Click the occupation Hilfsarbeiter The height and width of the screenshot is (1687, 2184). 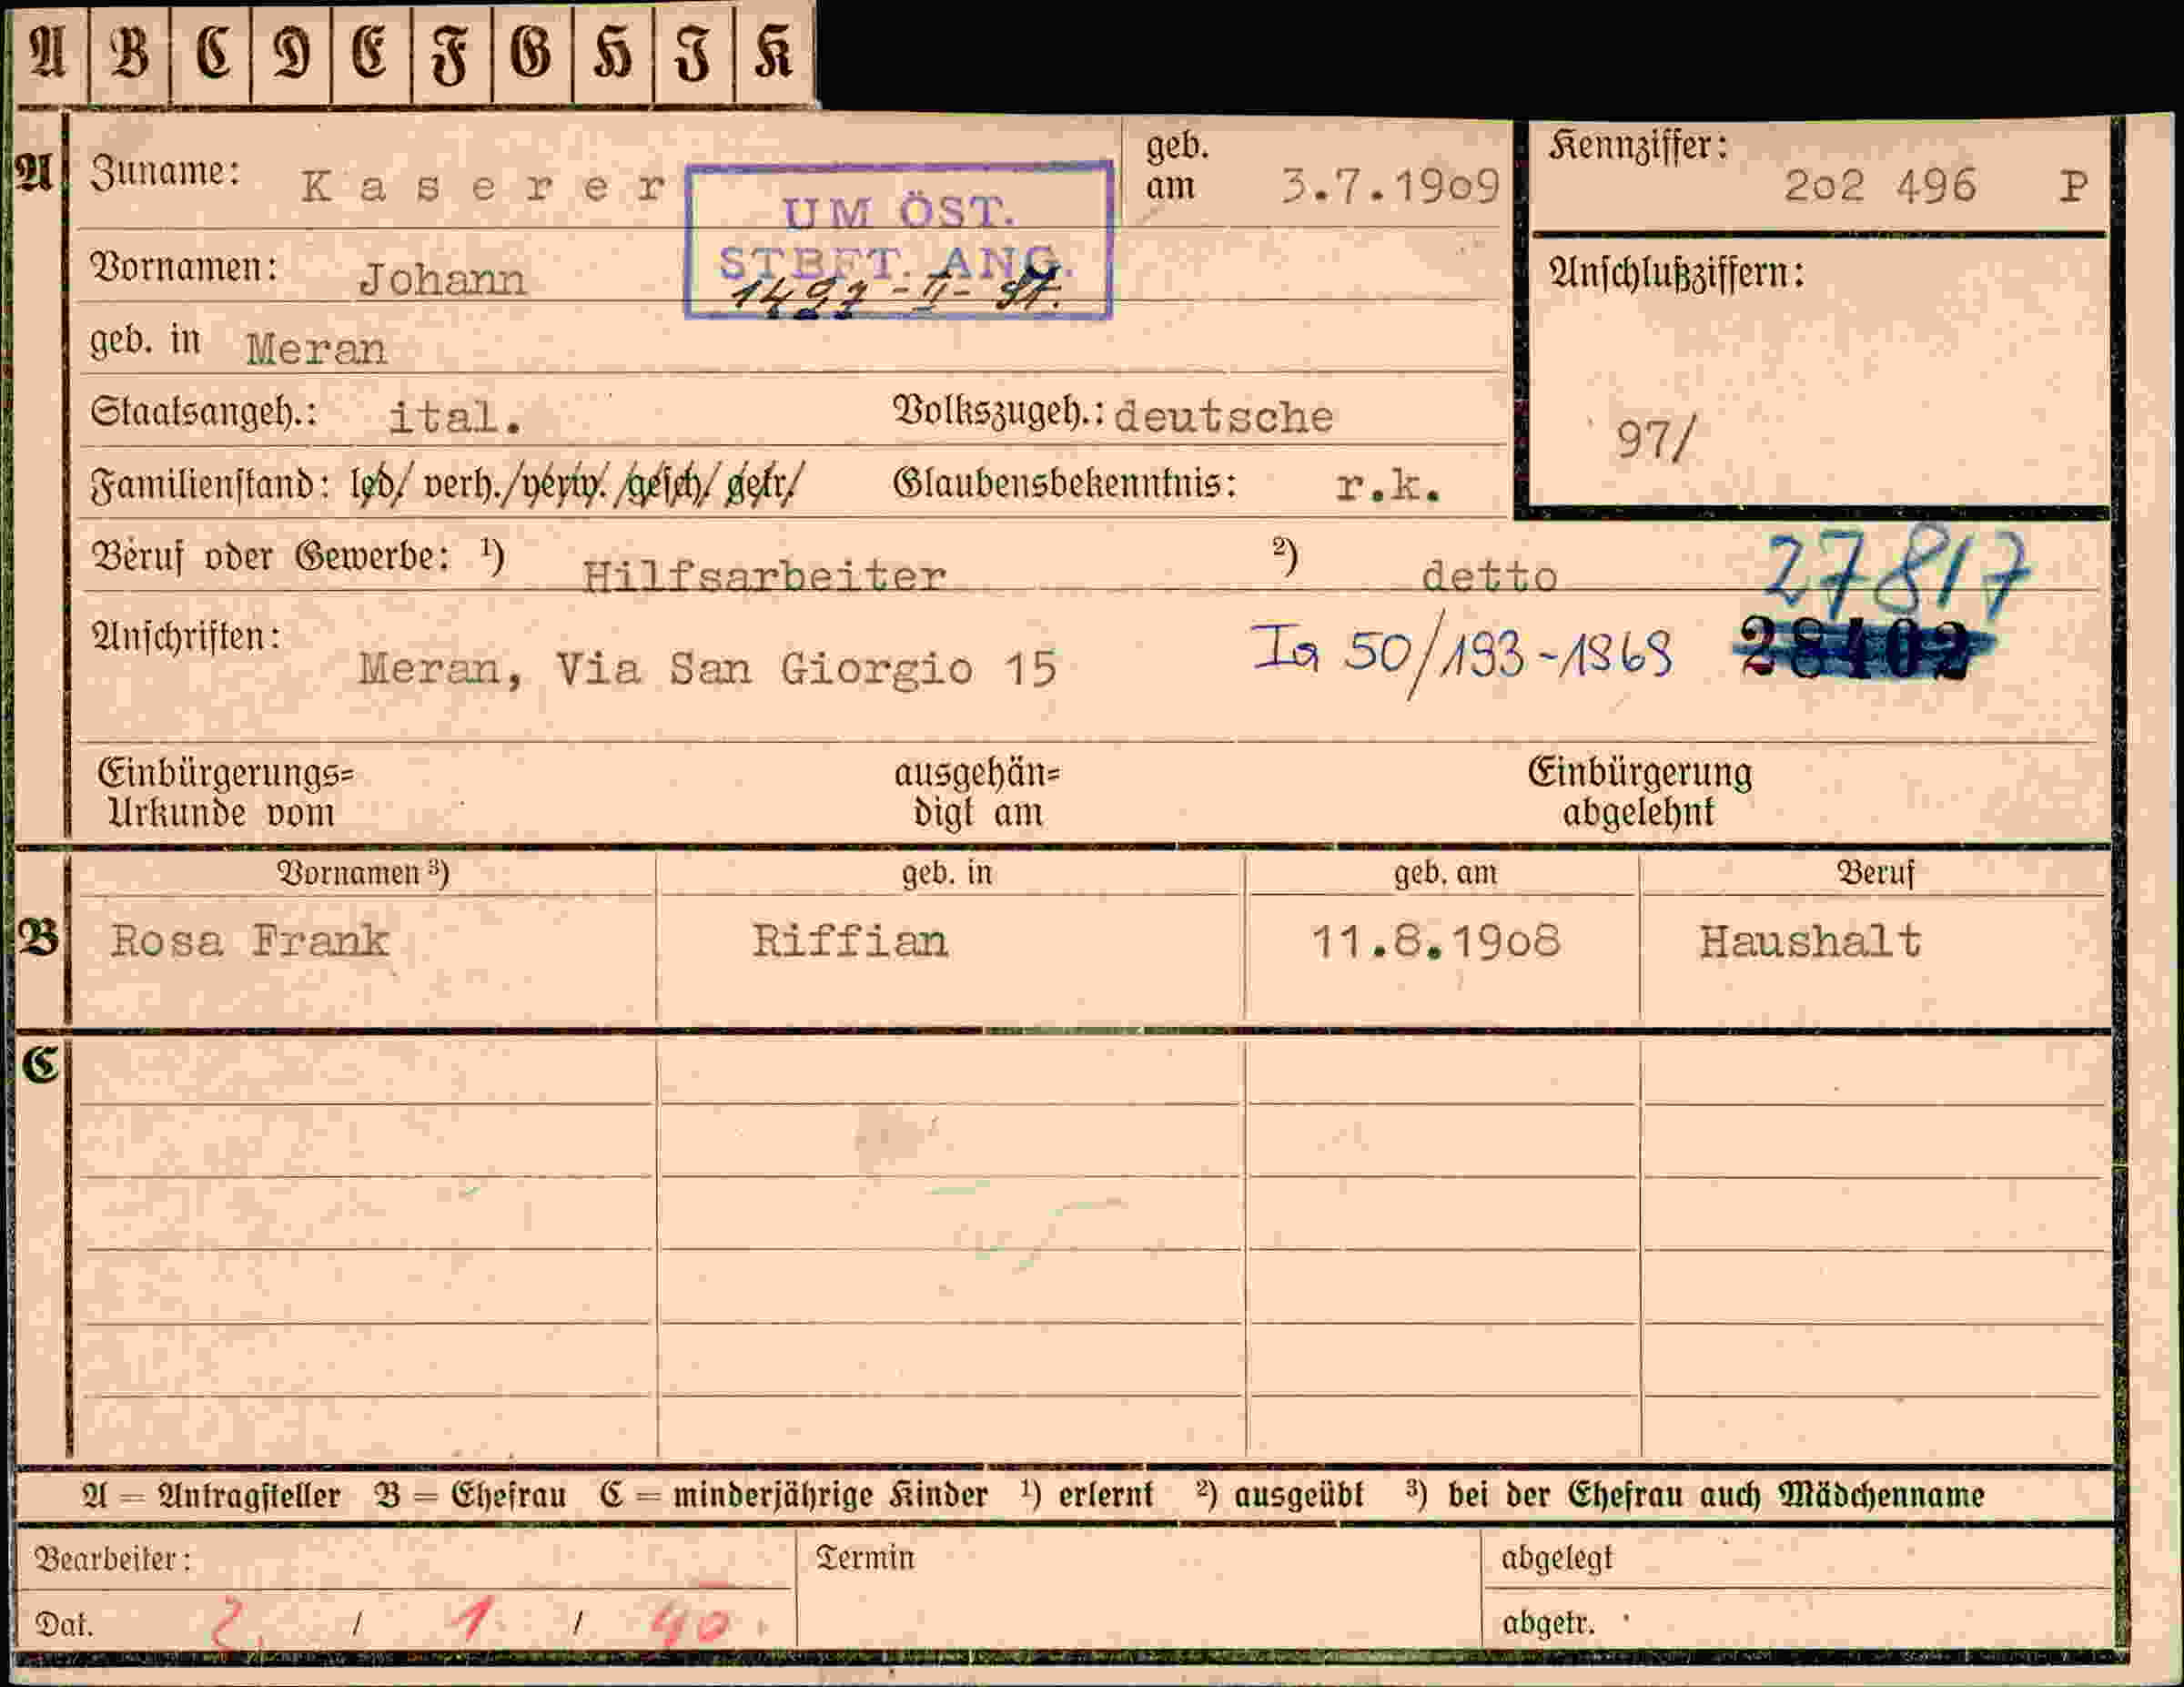764,576
